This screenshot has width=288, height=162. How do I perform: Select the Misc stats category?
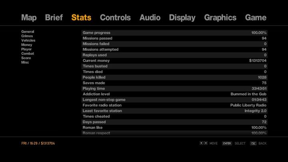click(25, 62)
